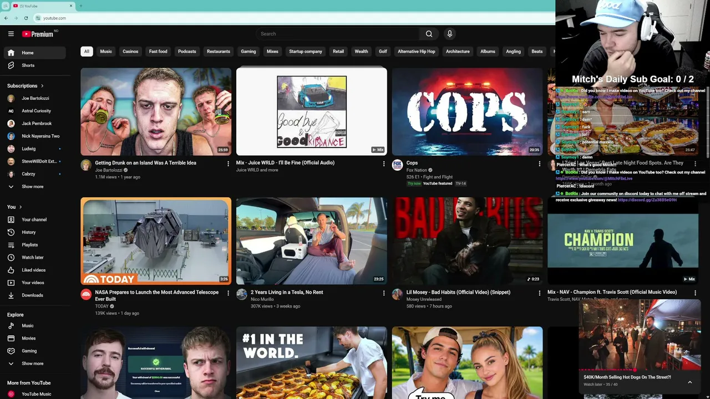Click the YouTube search input field

click(x=338, y=34)
